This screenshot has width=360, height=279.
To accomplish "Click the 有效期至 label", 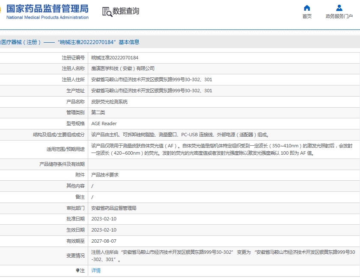I will point(75,241).
